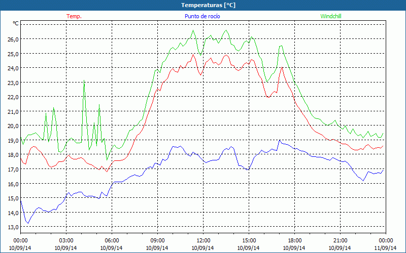Click the 10/09/14 date under 12:00

click(x=202, y=248)
